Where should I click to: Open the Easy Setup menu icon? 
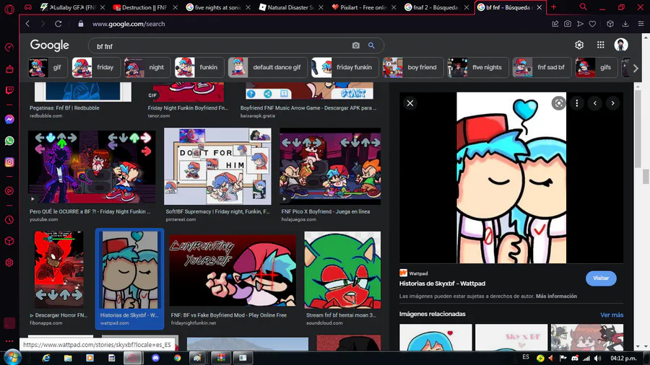click(x=641, y=24)
